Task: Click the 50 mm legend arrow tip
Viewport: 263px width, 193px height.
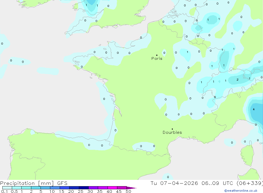Action: coord(131,188)
